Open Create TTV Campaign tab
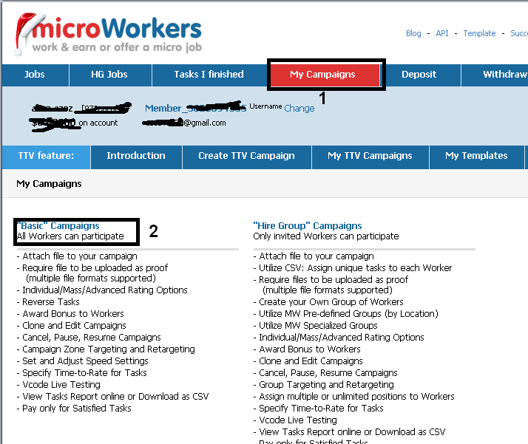Screen dimensions: 528x444 click(x=246, y=156)
